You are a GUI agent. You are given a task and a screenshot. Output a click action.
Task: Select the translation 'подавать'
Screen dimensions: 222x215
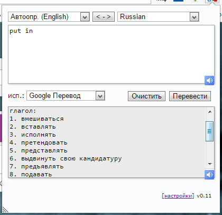pos(36,174)
